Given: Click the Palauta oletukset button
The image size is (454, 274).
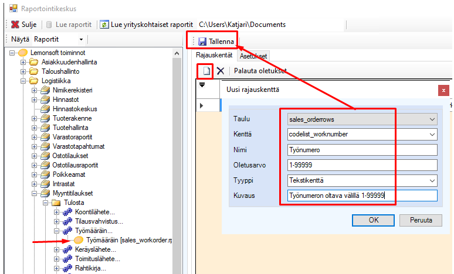Looking at the screenshot, I should click(260, 71).
